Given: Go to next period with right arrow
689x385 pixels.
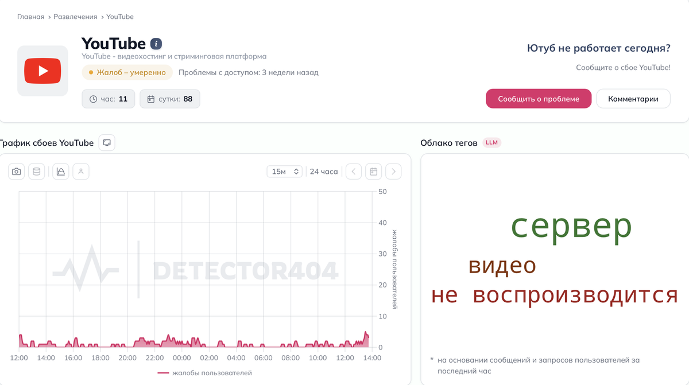Looking at the screenshot, I should tap(393, 172).
